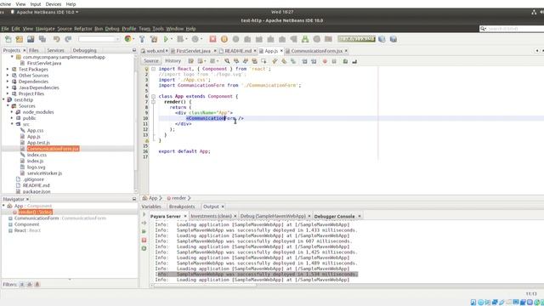Click the New Project toolbar icon

click(x=20, y=39)
